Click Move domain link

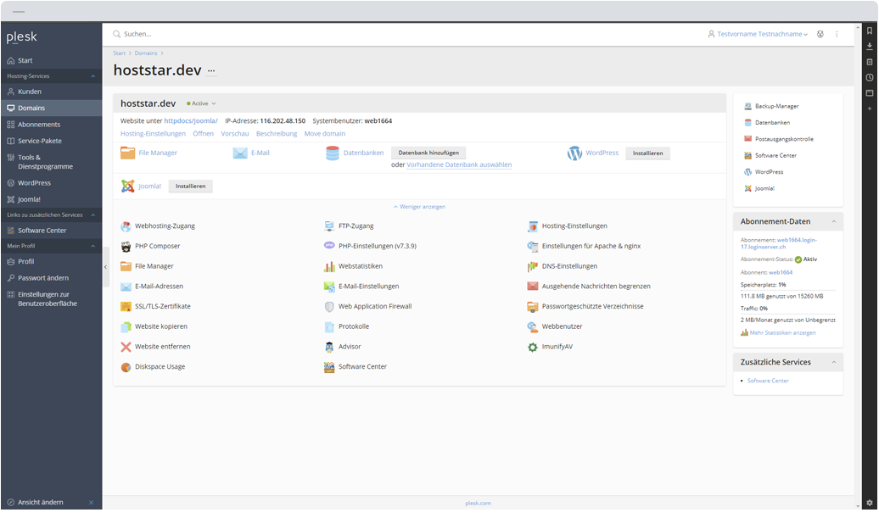325,134
